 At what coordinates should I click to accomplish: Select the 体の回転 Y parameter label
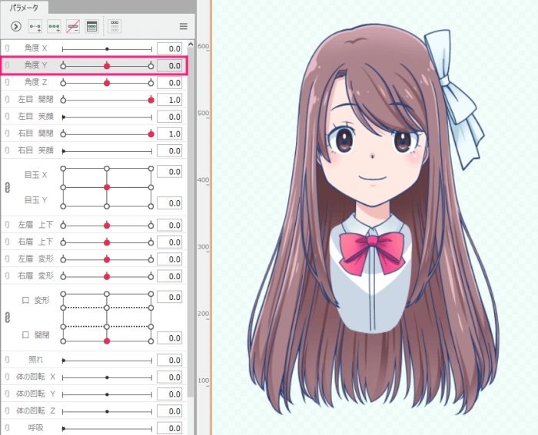[35, 394]
